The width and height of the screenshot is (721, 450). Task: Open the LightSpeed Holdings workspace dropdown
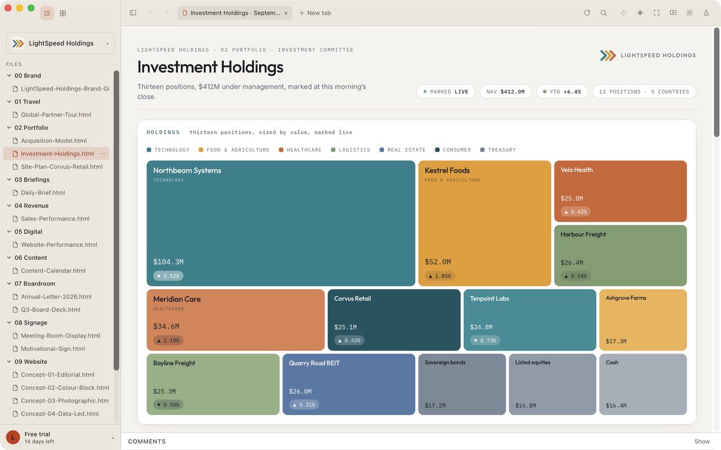(x=60, y=43)
